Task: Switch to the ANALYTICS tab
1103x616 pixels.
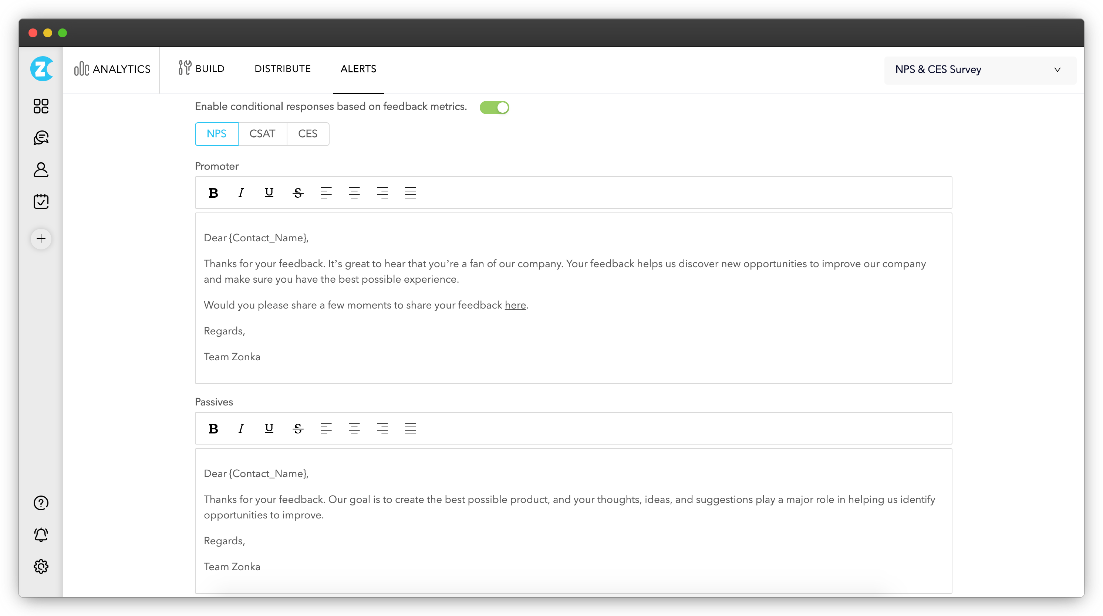Action: coord(112,69)
